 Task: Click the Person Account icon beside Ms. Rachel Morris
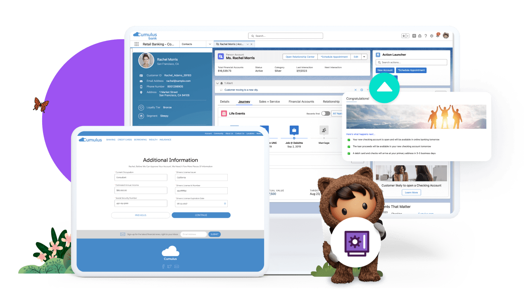(221, 56)
